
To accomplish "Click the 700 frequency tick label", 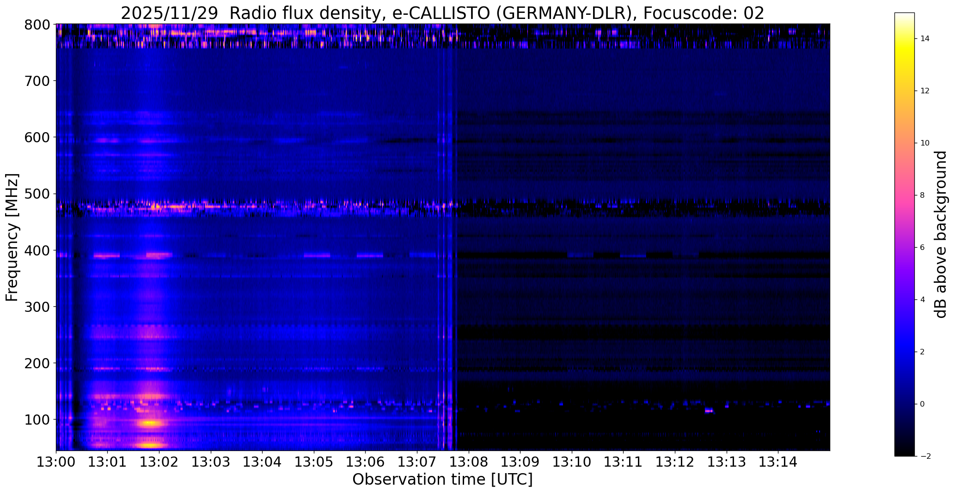I will pos(38,81).
